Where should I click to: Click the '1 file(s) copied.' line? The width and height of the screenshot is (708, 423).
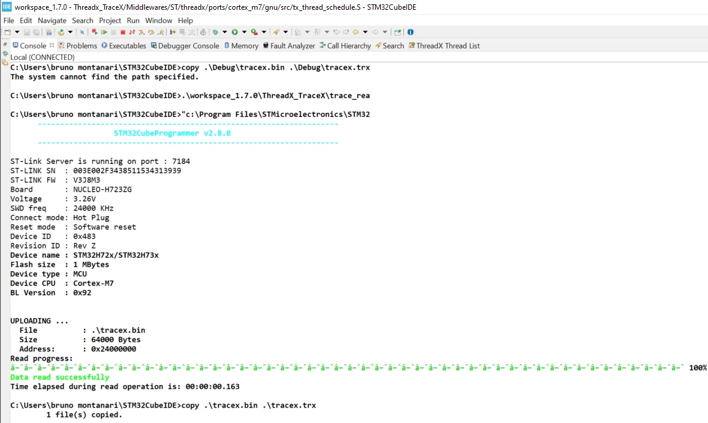click(84, 414)
